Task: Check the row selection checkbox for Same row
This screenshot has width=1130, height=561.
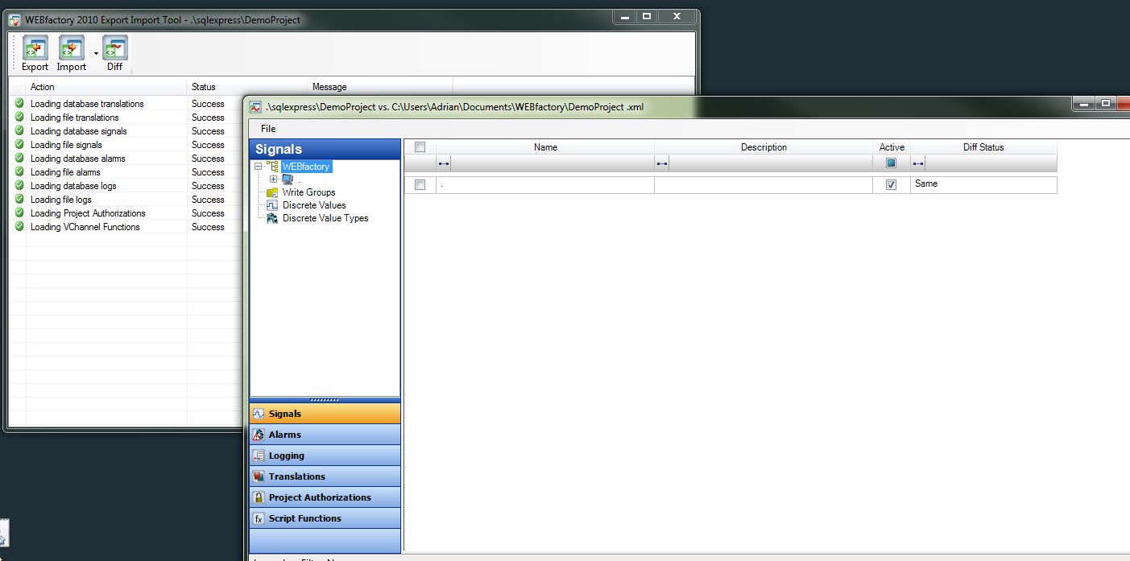Action: click(x=420, y=184)
